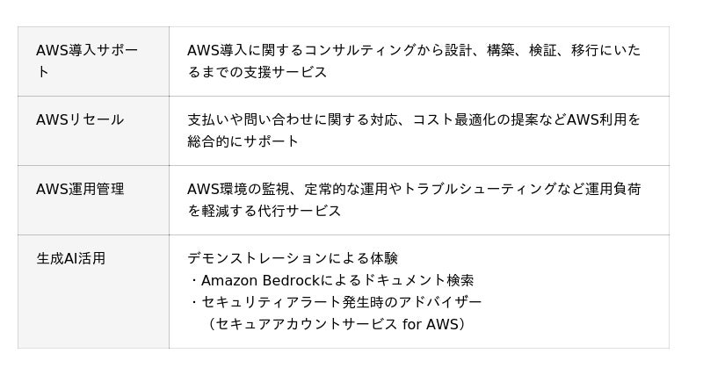Click 移行にいた at end of first row
703x375 pixels.
pyautogui.click(x=605, y=50)
